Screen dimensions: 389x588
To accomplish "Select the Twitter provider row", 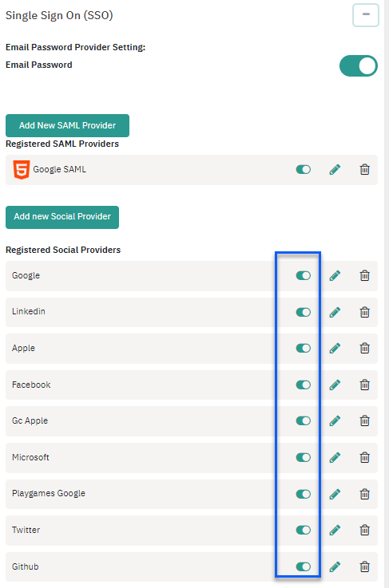I will pos(192,531).
